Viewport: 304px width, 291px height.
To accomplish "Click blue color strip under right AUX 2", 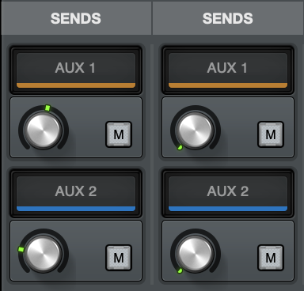I will coord(228,209).
